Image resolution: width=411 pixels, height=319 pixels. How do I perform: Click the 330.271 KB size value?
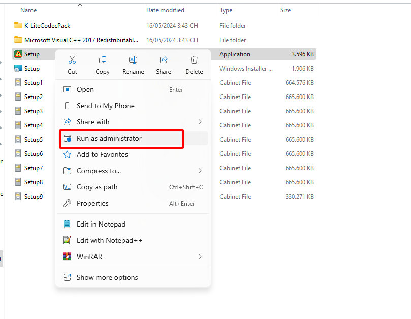(300, 197)
